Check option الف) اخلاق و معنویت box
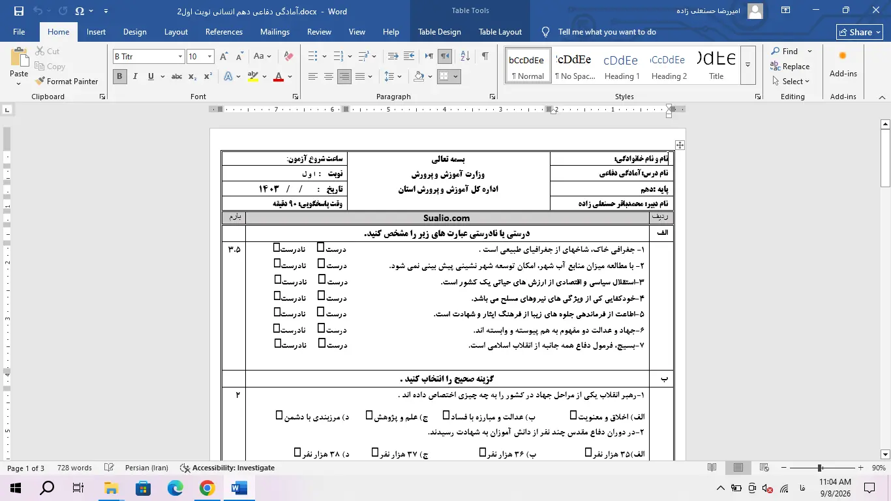The image size is (891, 501). pyautogui.click(x=573, y=415)
